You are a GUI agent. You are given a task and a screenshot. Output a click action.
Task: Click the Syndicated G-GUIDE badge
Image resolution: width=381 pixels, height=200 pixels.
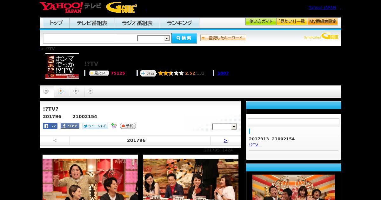[321, 37]
